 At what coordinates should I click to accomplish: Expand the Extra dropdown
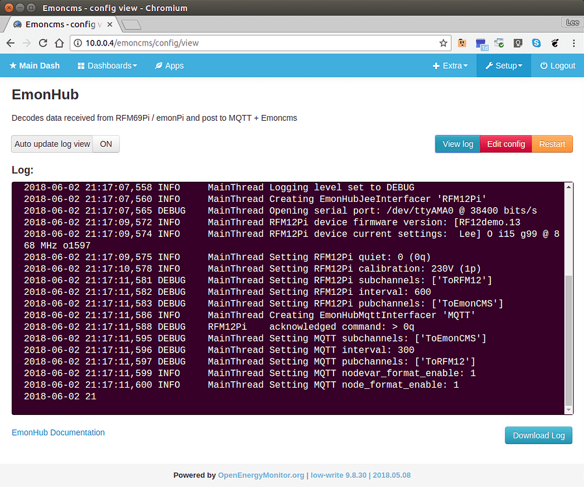tap(450, 66)
